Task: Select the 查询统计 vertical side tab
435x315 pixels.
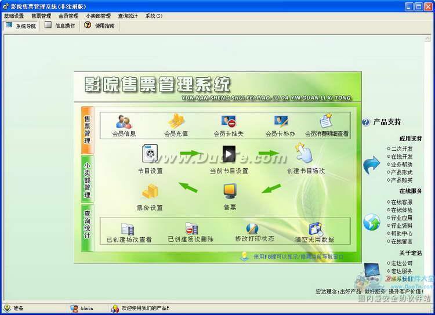Action: click(x=88, y=228)
